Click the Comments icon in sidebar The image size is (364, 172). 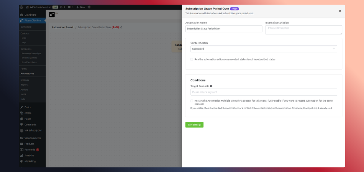point(21,125)
